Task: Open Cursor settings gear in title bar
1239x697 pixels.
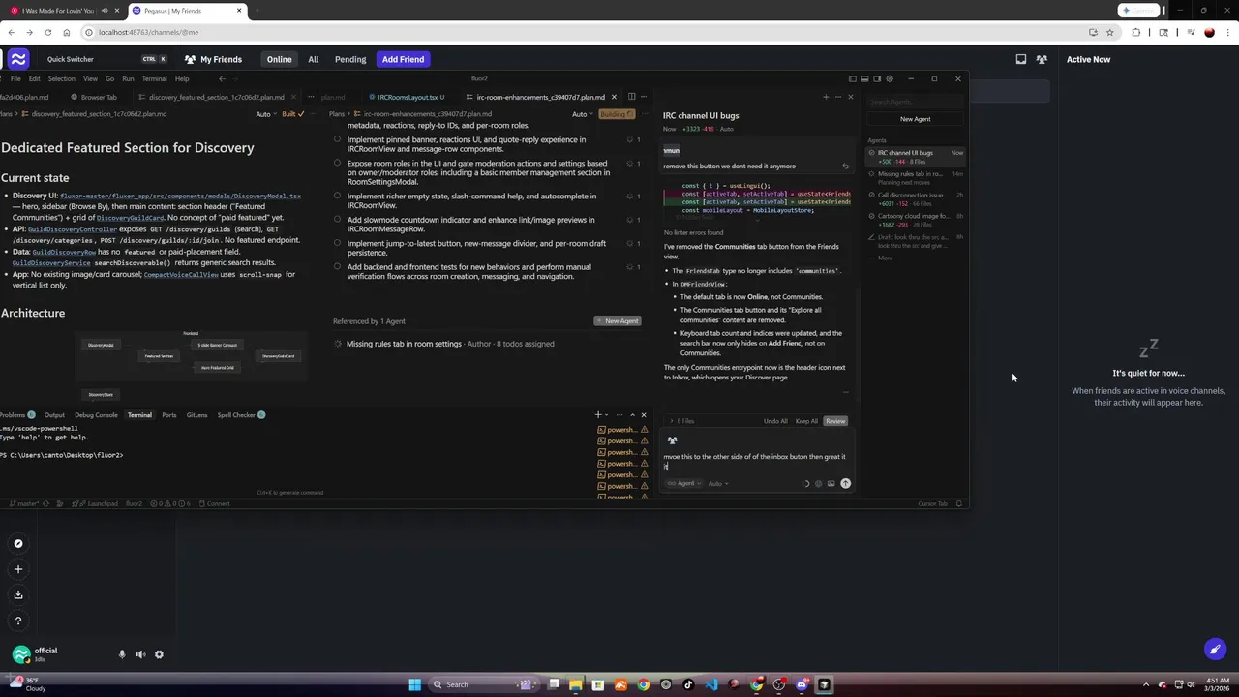Action: (890, 78)
